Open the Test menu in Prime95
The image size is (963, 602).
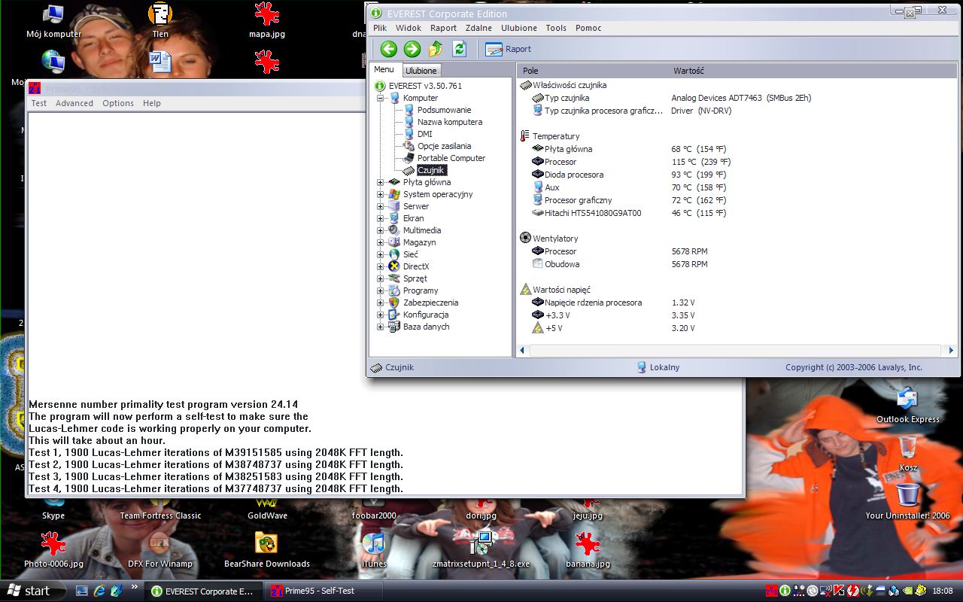[x=39, y=103]
